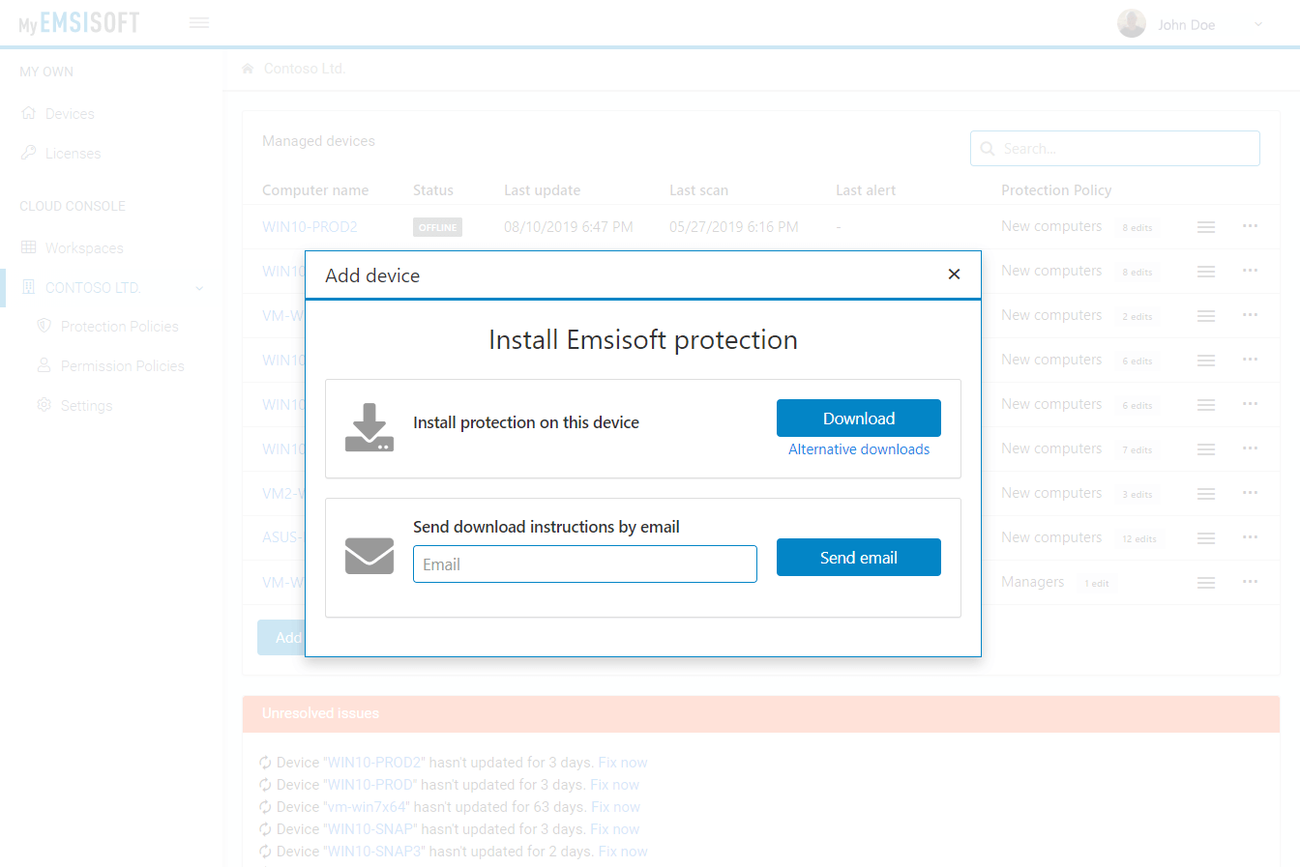Viewport: 1300px width, 867px height.
Task: Sort by the Protection Policy column
Action: (1056, 190)
